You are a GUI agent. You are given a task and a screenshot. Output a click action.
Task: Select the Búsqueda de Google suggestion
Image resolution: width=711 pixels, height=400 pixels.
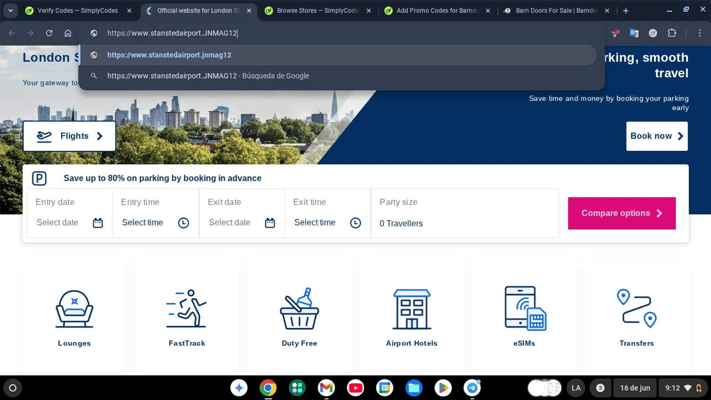pos(338,76)
